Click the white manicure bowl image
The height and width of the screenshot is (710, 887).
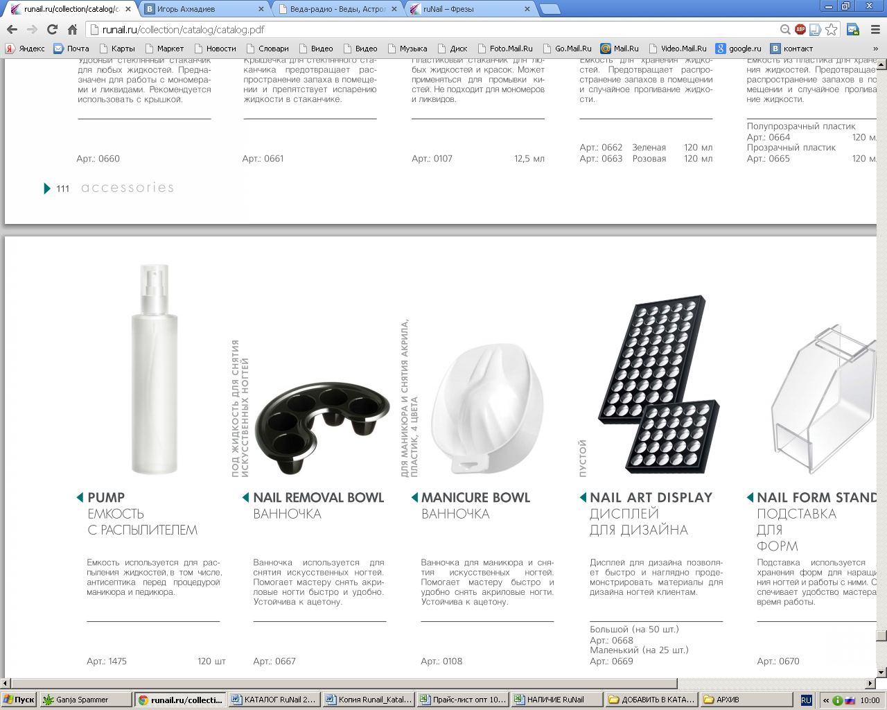(487, 408)
